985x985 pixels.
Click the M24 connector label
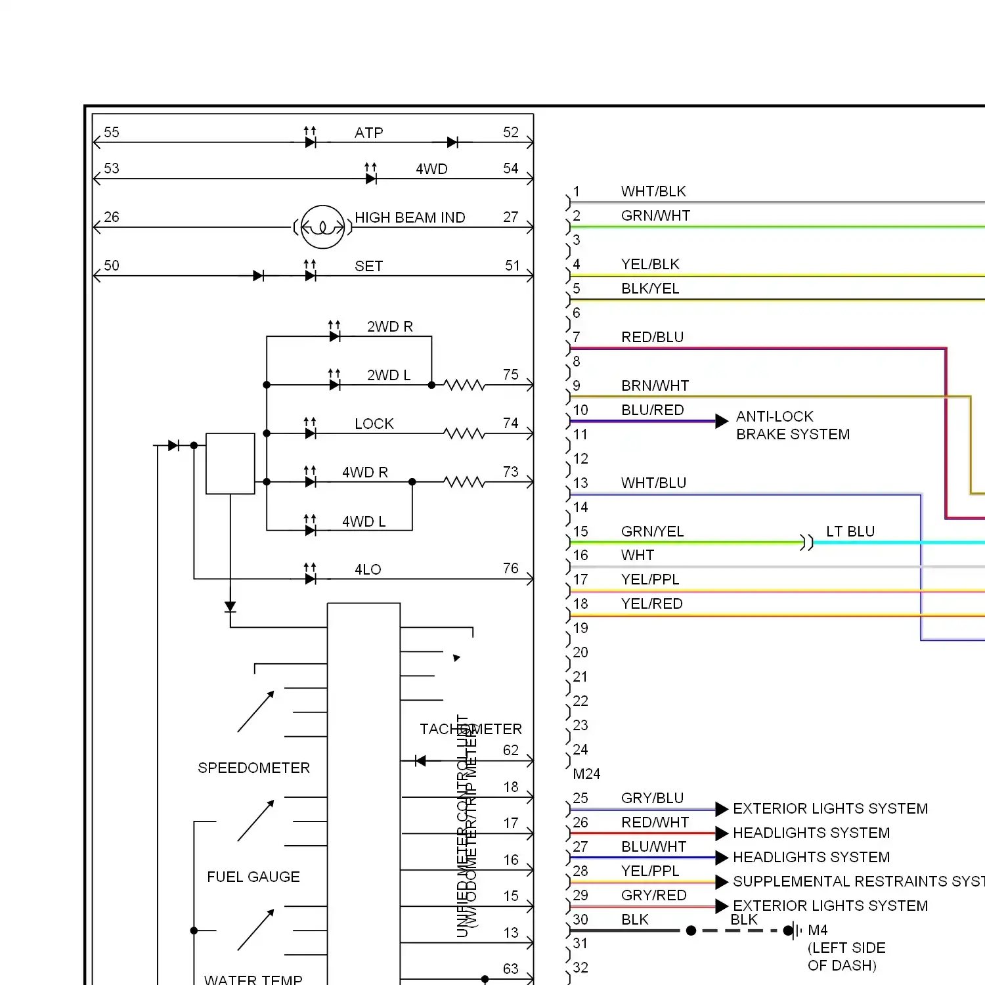(586, 774)
